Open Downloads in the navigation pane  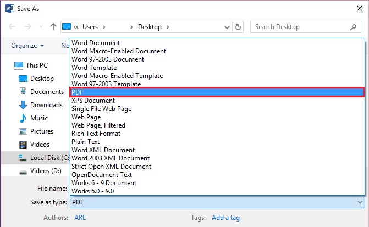coord(46,105)
